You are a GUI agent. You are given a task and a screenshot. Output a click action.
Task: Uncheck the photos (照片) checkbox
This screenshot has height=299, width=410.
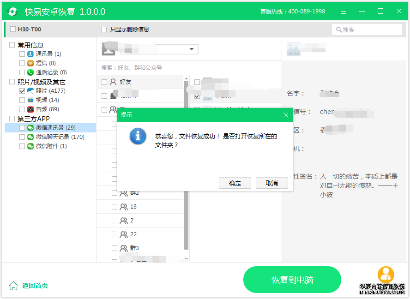22,91
